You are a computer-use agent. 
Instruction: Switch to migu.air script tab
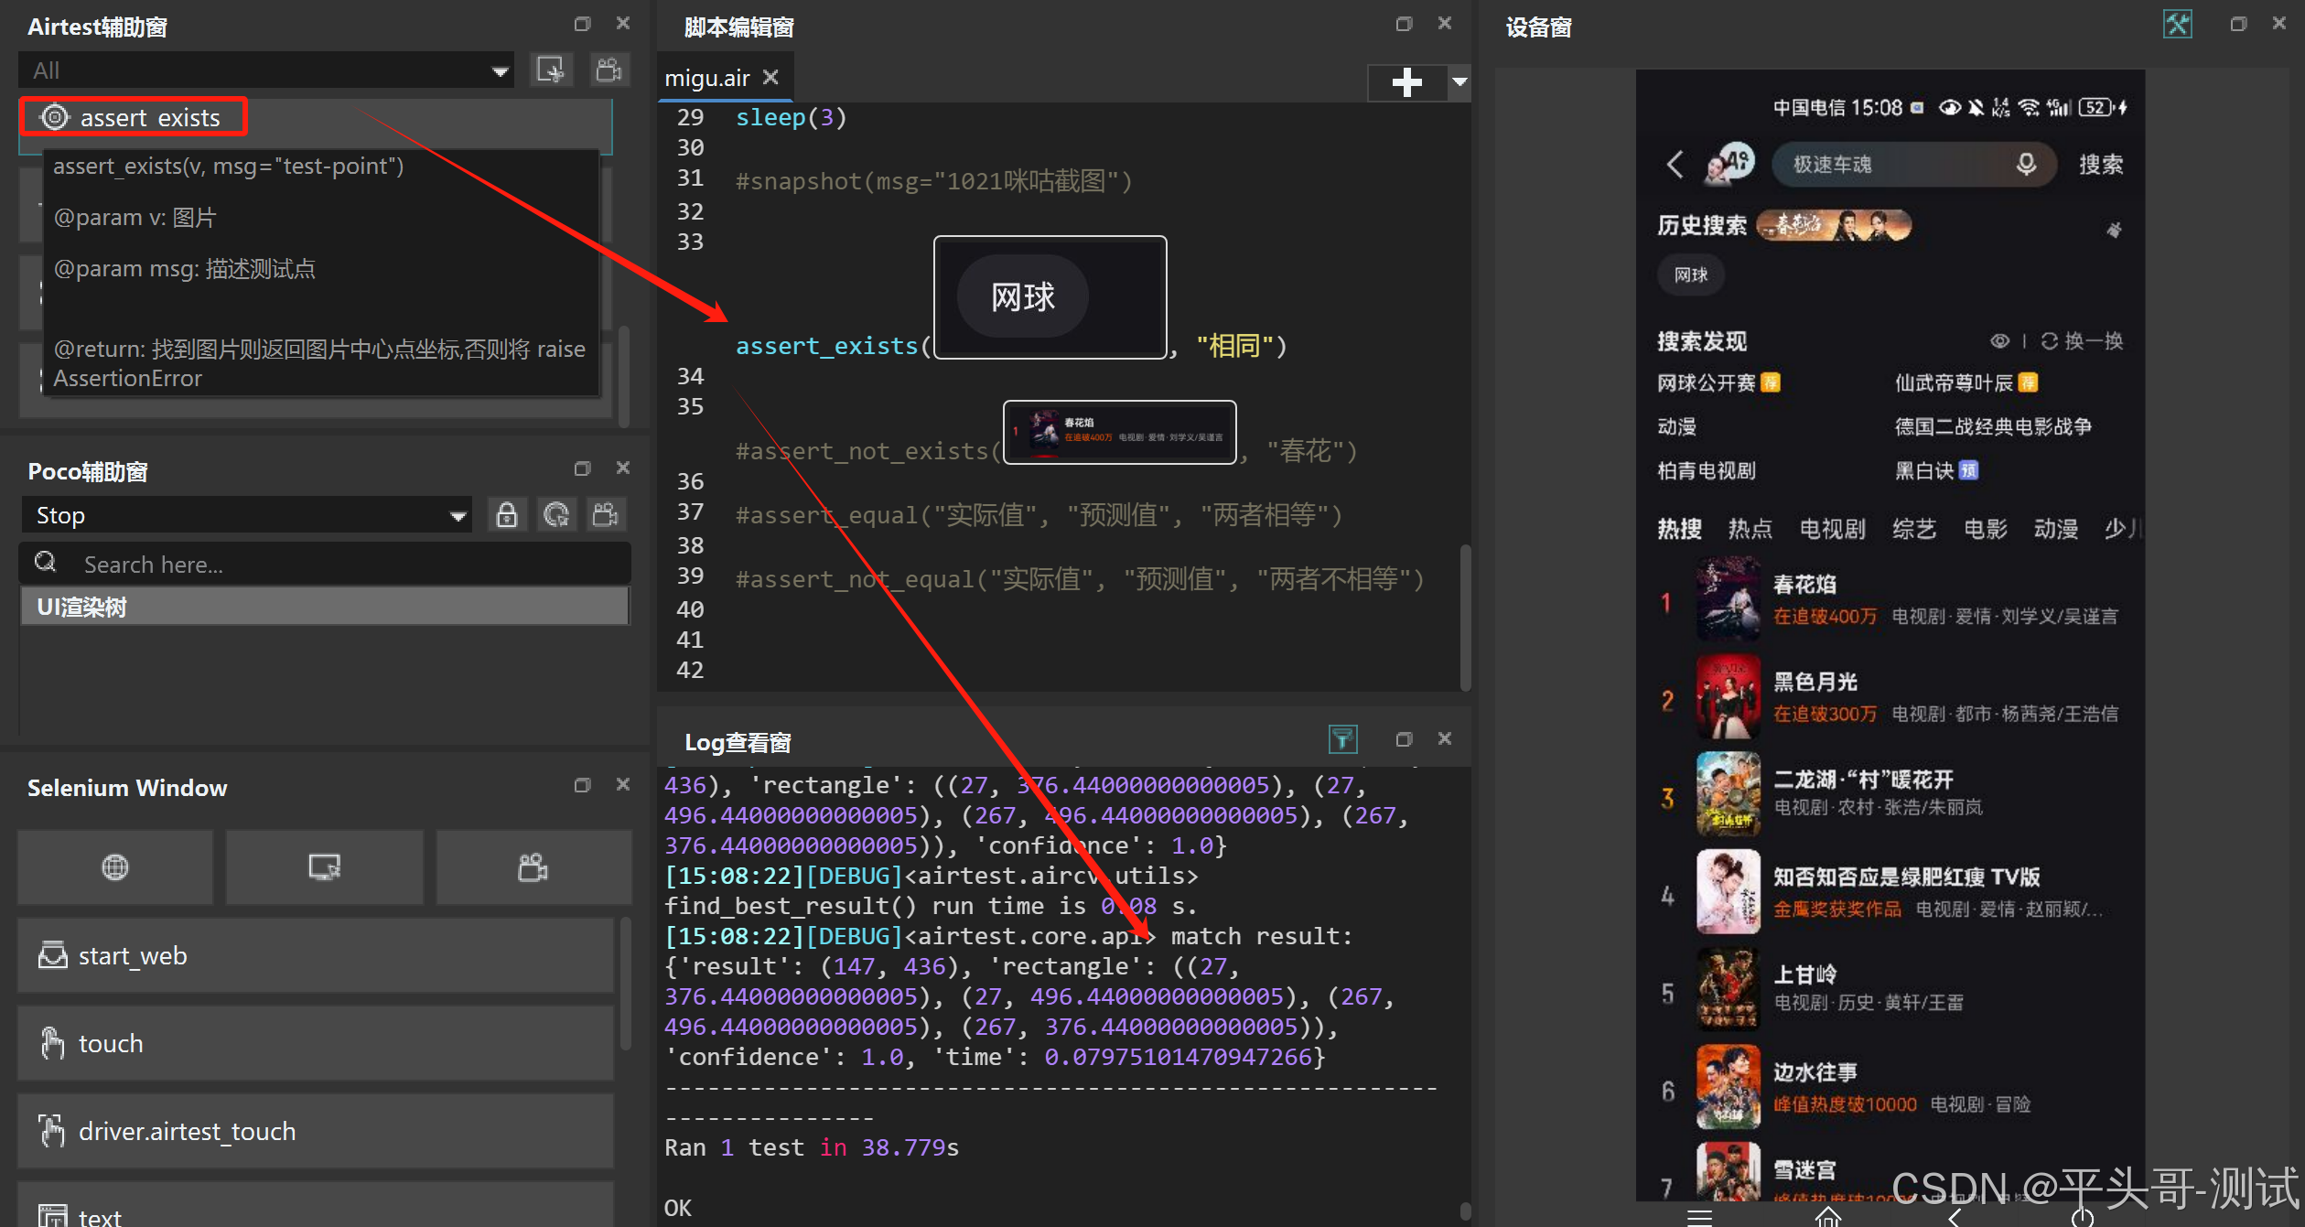pos(707,79)
